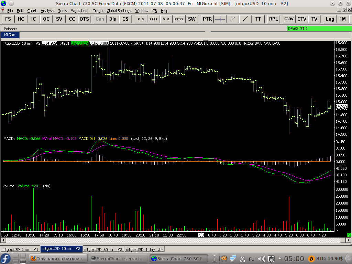352x264 pixels.
Task: Open the Analysis menu
Action: (47, 11)
